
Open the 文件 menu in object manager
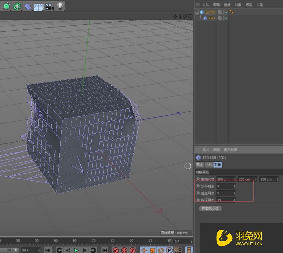pyautogui.click(x=206, y=5)
